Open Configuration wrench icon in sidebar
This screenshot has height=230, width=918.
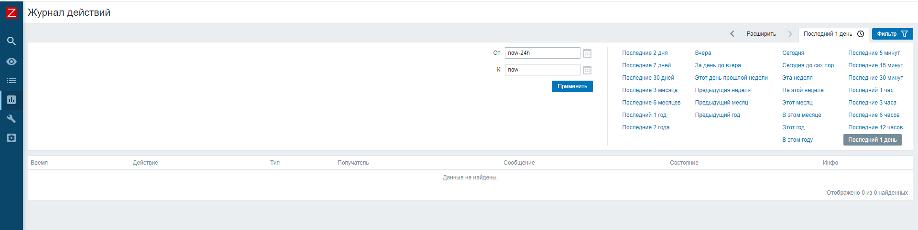tap(11, 119)
